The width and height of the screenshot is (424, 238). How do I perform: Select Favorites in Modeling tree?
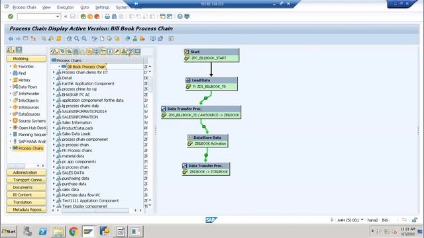click(26, 66)
